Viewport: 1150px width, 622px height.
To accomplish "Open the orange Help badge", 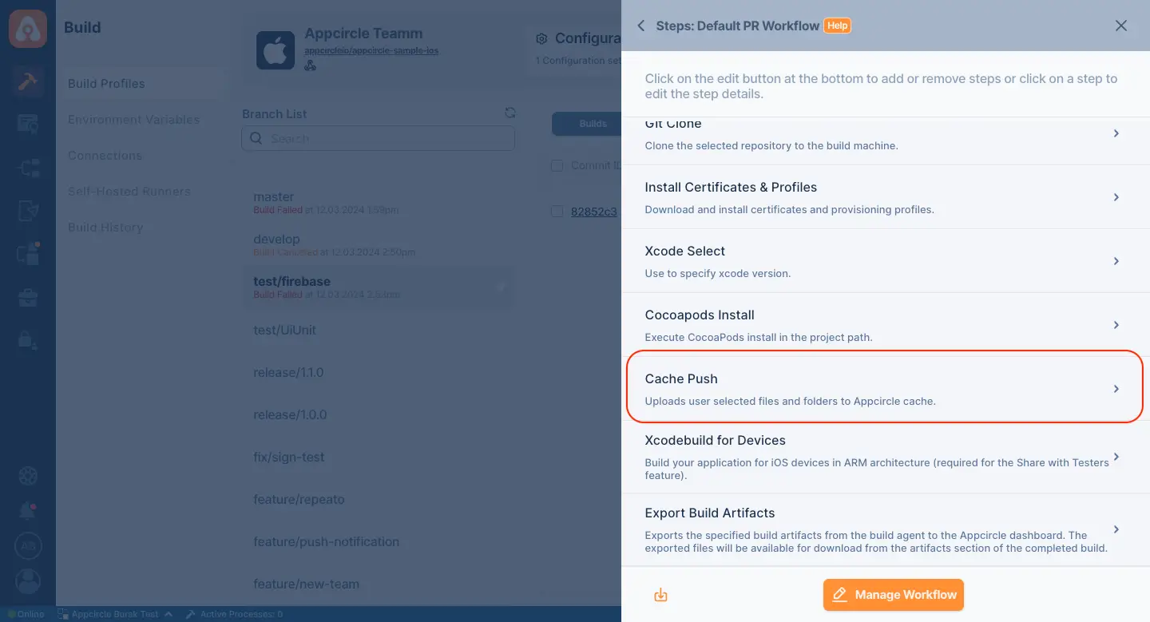I will click(x=837, y=26).
